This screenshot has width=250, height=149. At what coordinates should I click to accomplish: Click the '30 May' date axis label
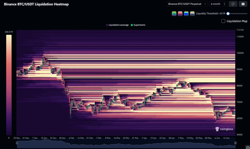208,138
